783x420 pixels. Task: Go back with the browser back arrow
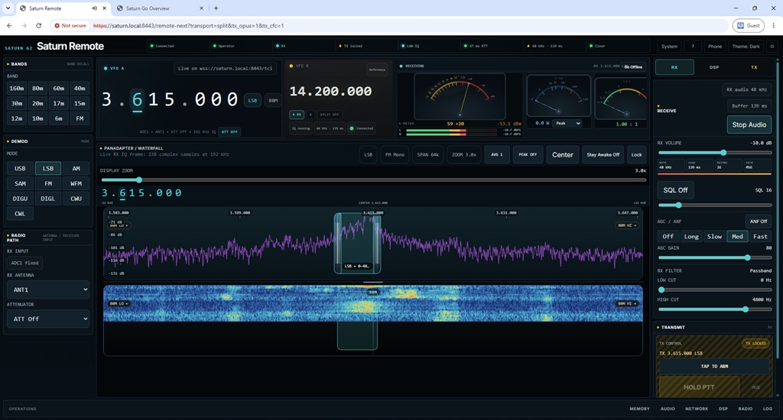coord(9,25)
